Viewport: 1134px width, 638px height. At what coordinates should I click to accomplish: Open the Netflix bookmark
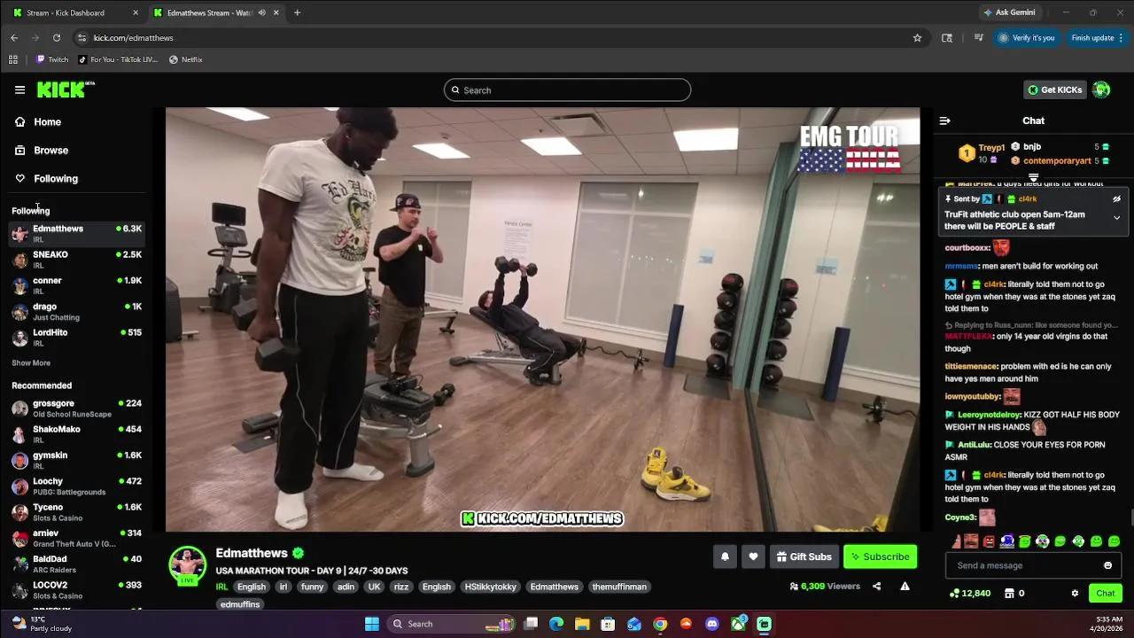185,59
